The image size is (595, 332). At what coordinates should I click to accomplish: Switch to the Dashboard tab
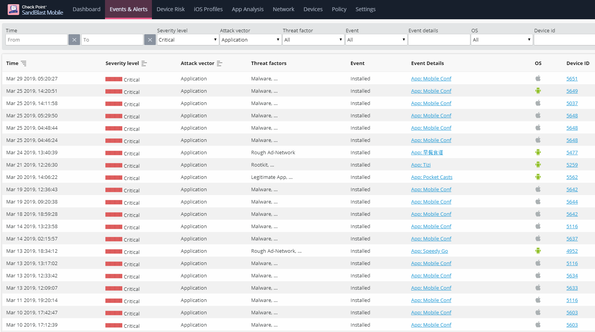(87, 9)
